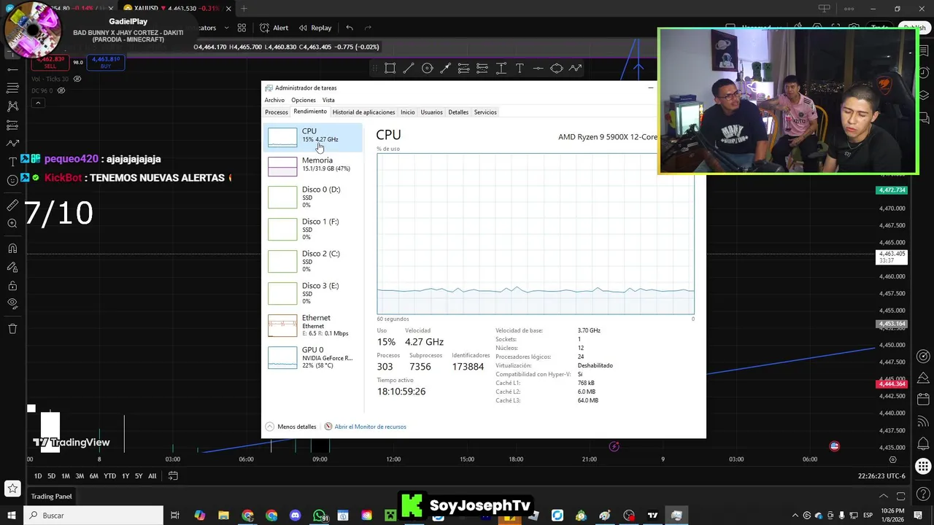
Task: Redo the chart action
Action: point(368,28)
